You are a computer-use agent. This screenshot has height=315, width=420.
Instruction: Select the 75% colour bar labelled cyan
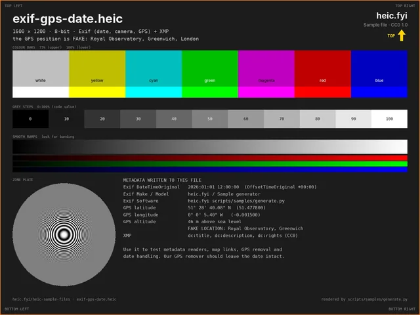[x=154, y=68]
